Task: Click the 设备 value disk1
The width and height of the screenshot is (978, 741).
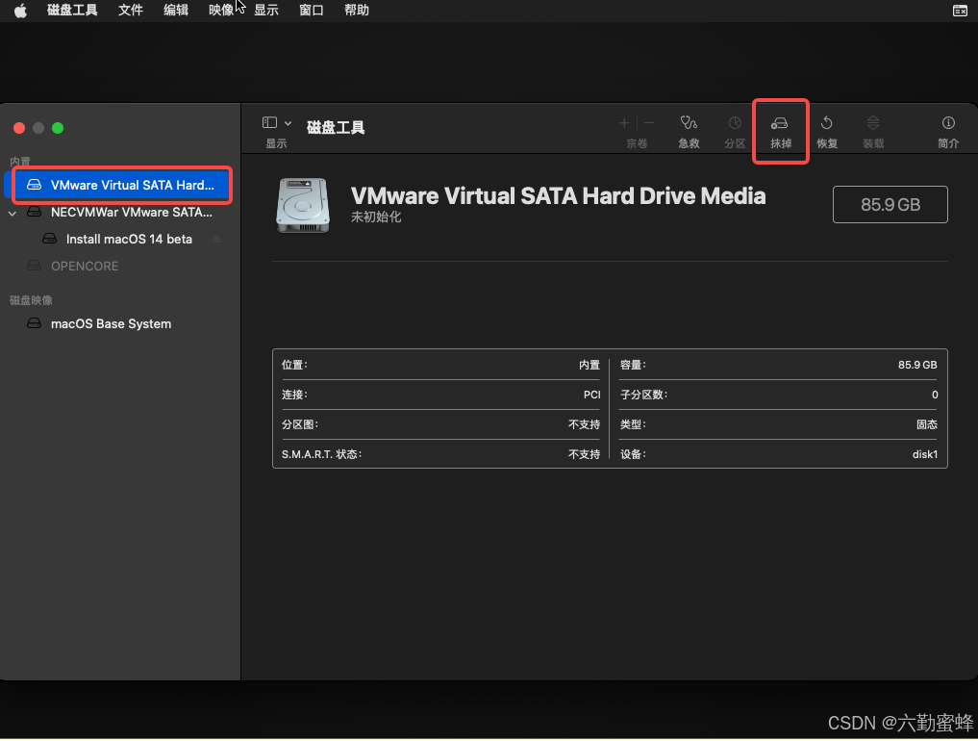Action: pyautogui.click(x=925, y=454)
